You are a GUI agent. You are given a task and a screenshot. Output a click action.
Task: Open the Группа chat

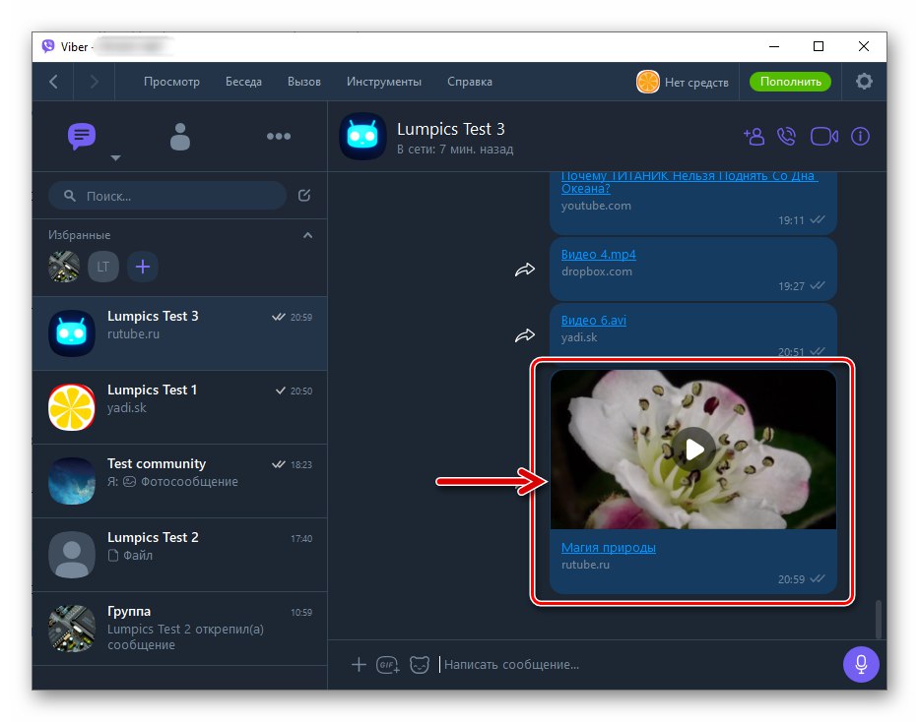[180, 629]
